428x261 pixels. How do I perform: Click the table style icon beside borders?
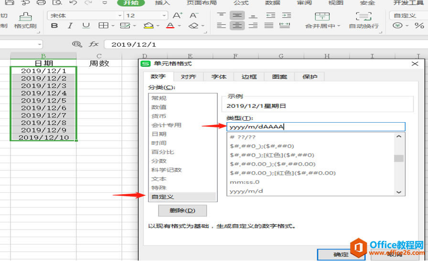pos(125,26)
